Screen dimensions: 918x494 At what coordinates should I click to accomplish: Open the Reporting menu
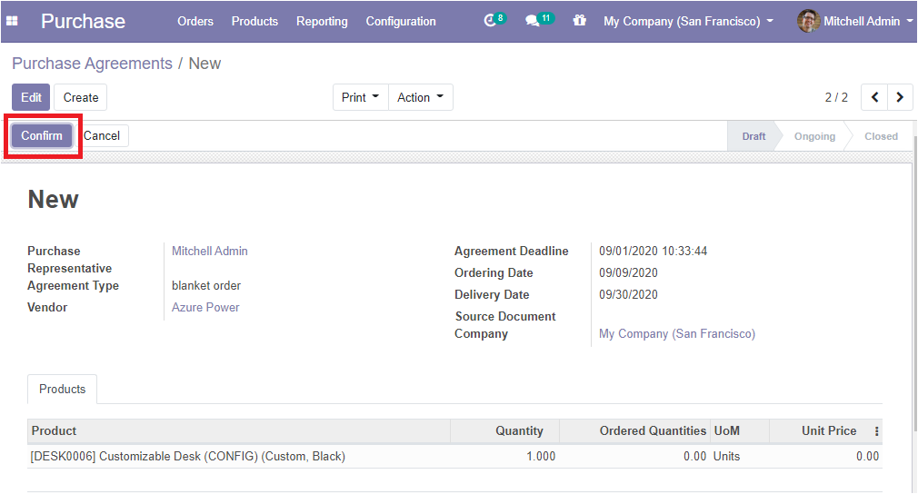pyautogui.click(x=322, y=21)
